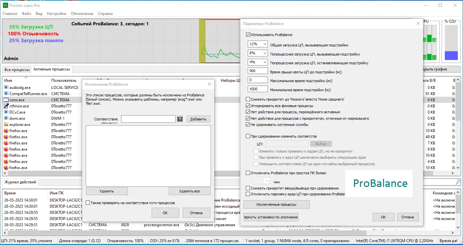This screenshot has width=463, height=245.
Task: Click OK in Параметры ProBalance dialog
Action: click(383, 217)
